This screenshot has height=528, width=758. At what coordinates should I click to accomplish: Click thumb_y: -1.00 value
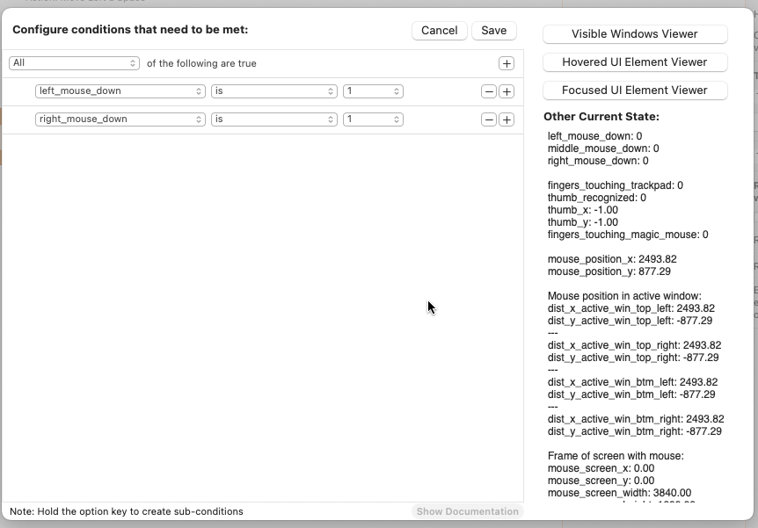(582, 222)
